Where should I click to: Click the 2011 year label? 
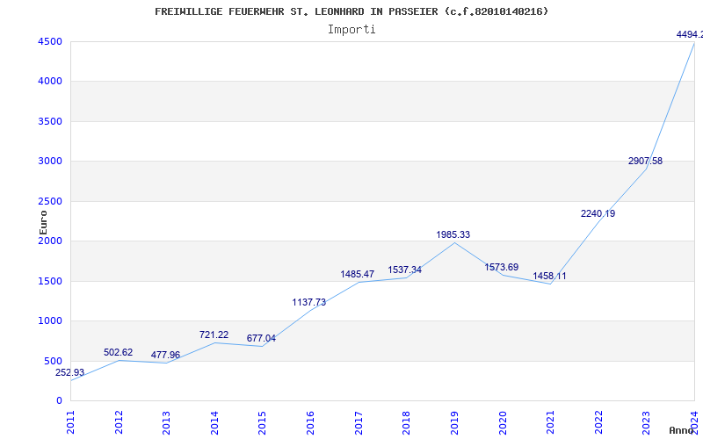coord(70,423)
